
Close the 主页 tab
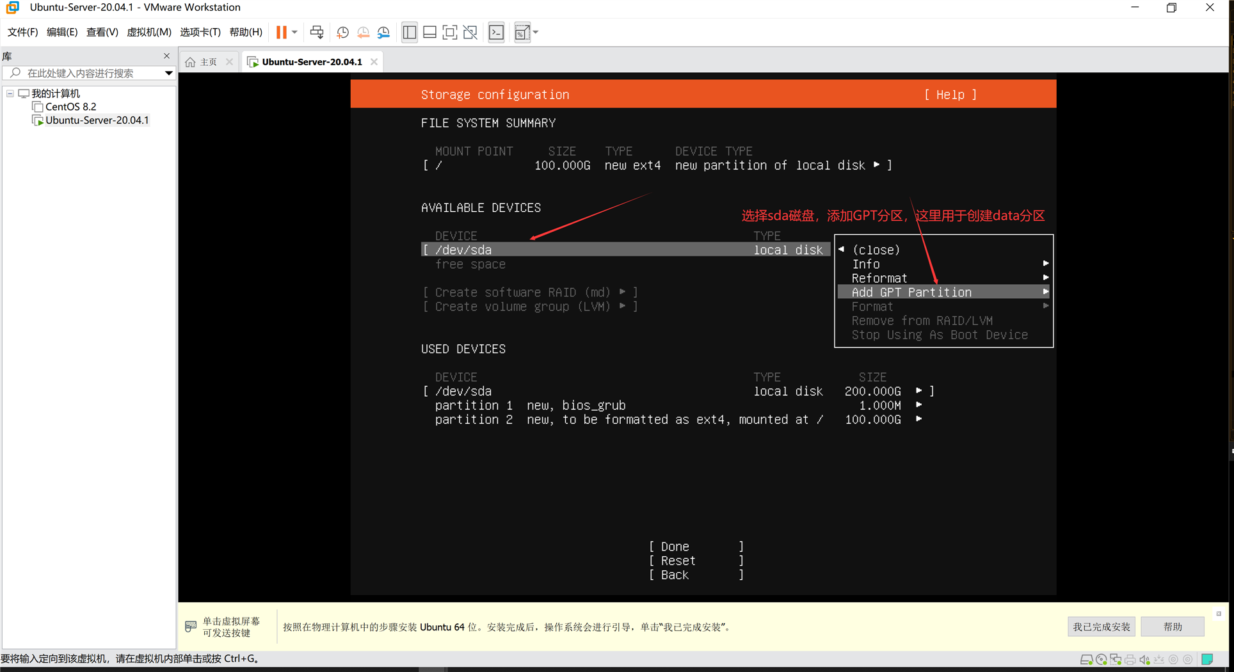click(229, 62)
